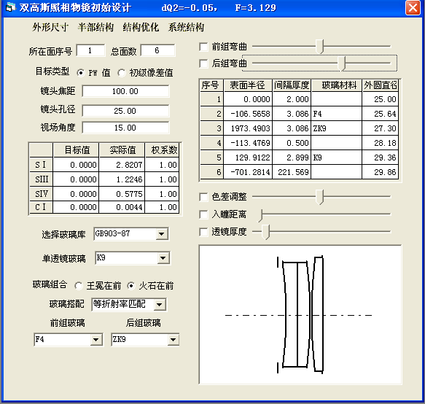Open the 系统结构 menu
The width and height of the screenshot is (425, 404).
(x=186, y=27)
